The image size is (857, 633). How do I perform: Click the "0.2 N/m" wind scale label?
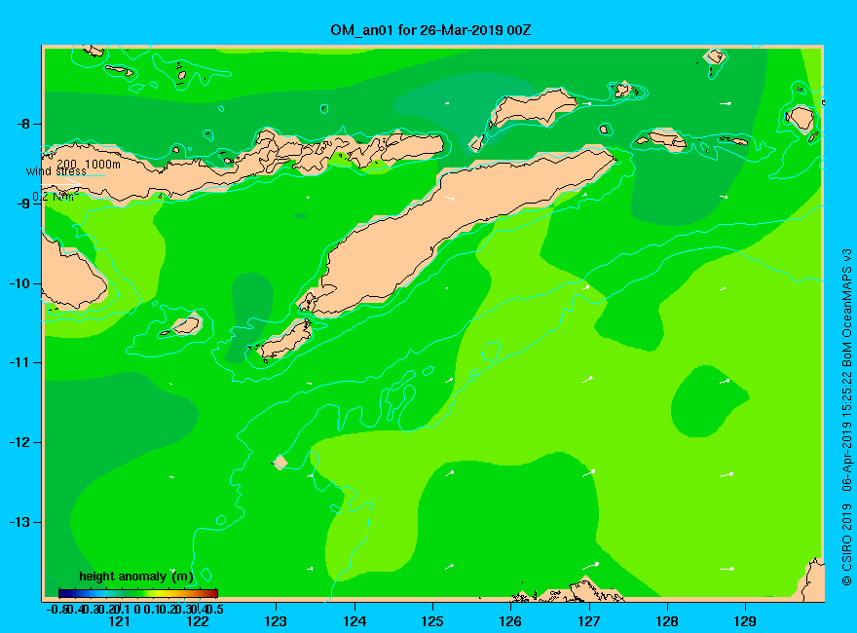[x=56, y=197]
